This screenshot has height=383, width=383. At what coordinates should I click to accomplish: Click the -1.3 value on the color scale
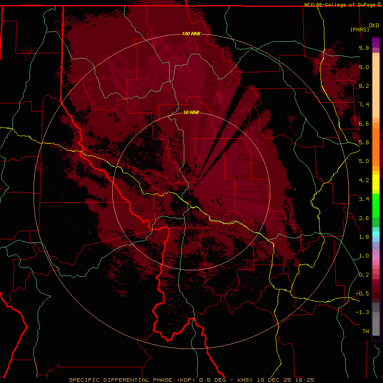pyautogui.click(x=363, y=312)
